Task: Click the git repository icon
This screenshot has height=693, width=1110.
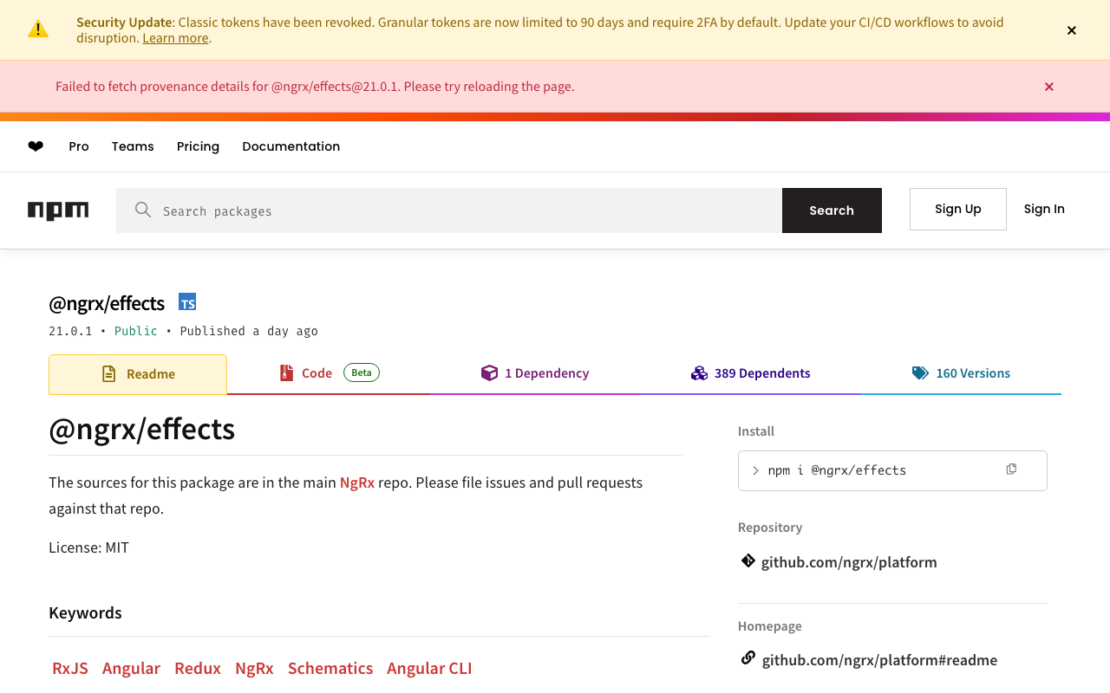Action: click(748, 561)
